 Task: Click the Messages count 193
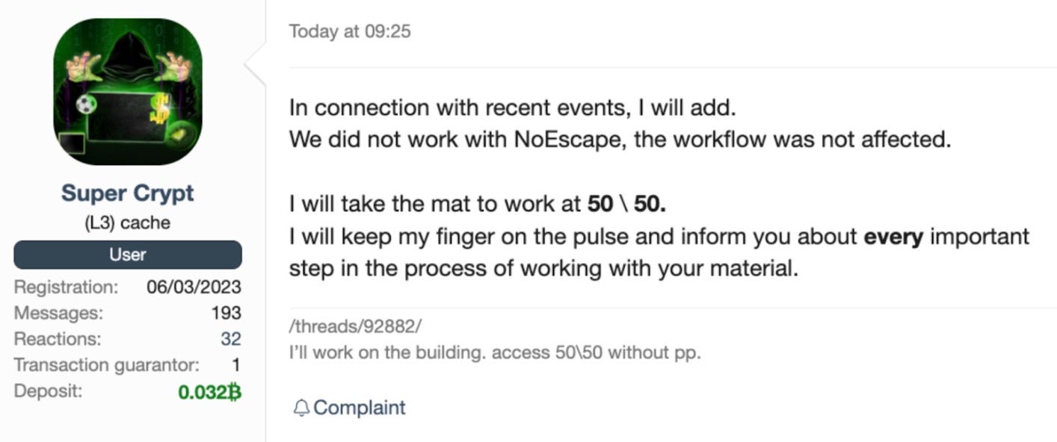point(226,313)
